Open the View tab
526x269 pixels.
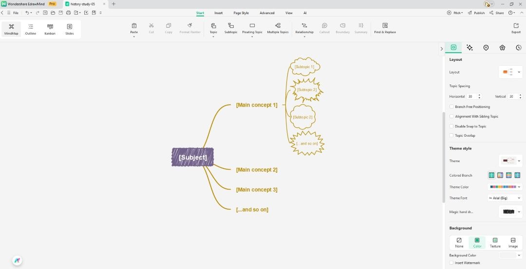click(x=289, y=13)
